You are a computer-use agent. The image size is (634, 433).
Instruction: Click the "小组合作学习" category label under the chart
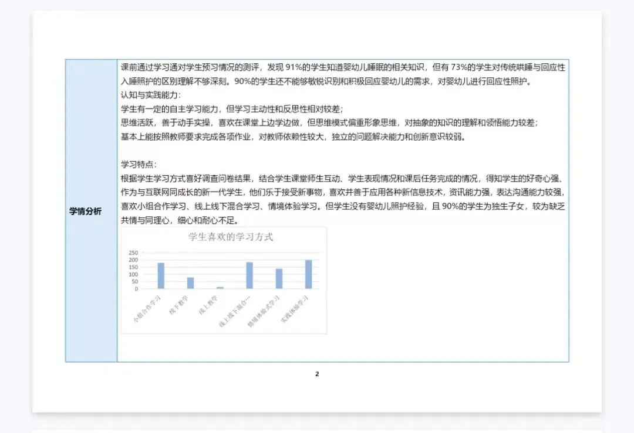point(147,309)
